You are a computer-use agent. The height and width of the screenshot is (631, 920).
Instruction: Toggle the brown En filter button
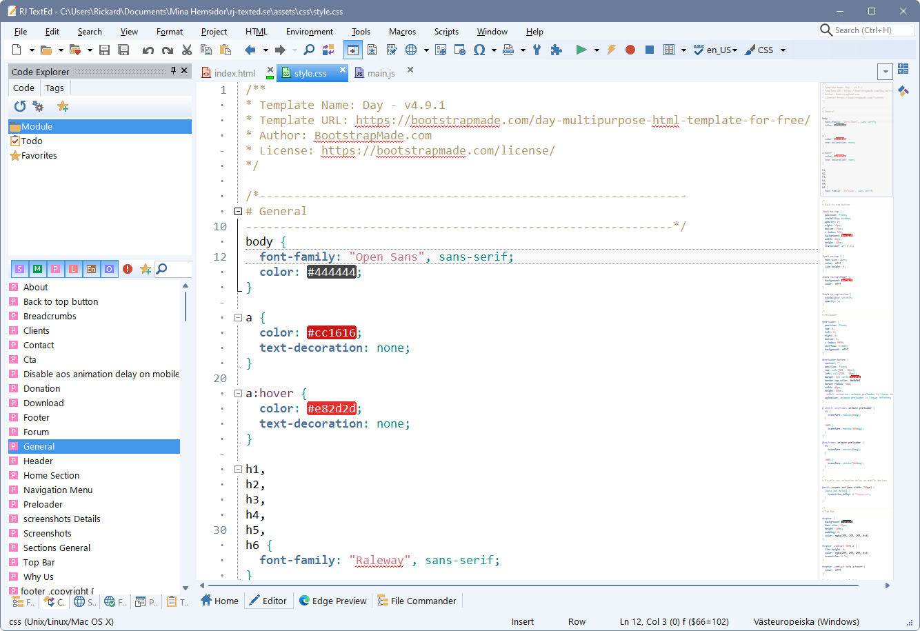click(91, 269)
